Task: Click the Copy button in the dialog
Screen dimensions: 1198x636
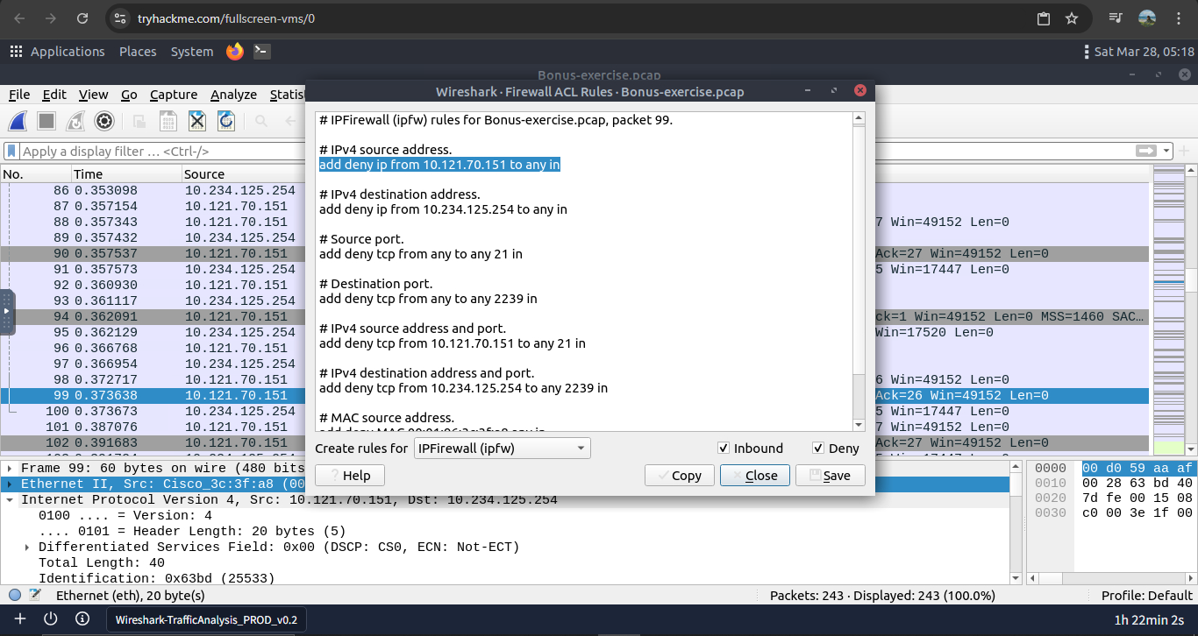Action: [x=680, y=476]
